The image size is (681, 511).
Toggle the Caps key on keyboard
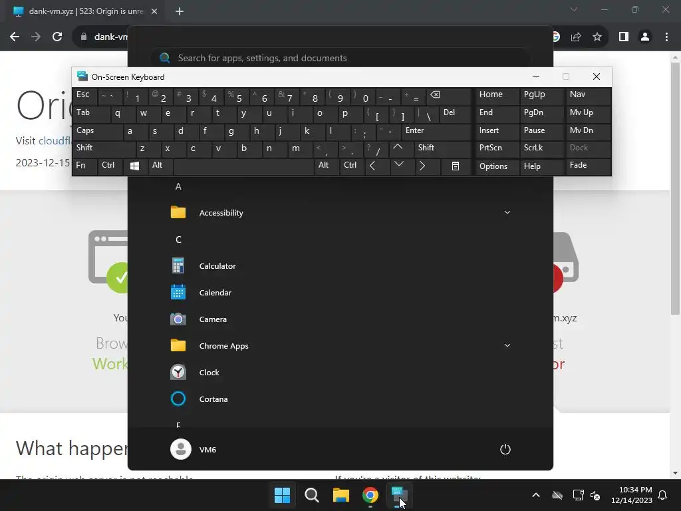97,132
